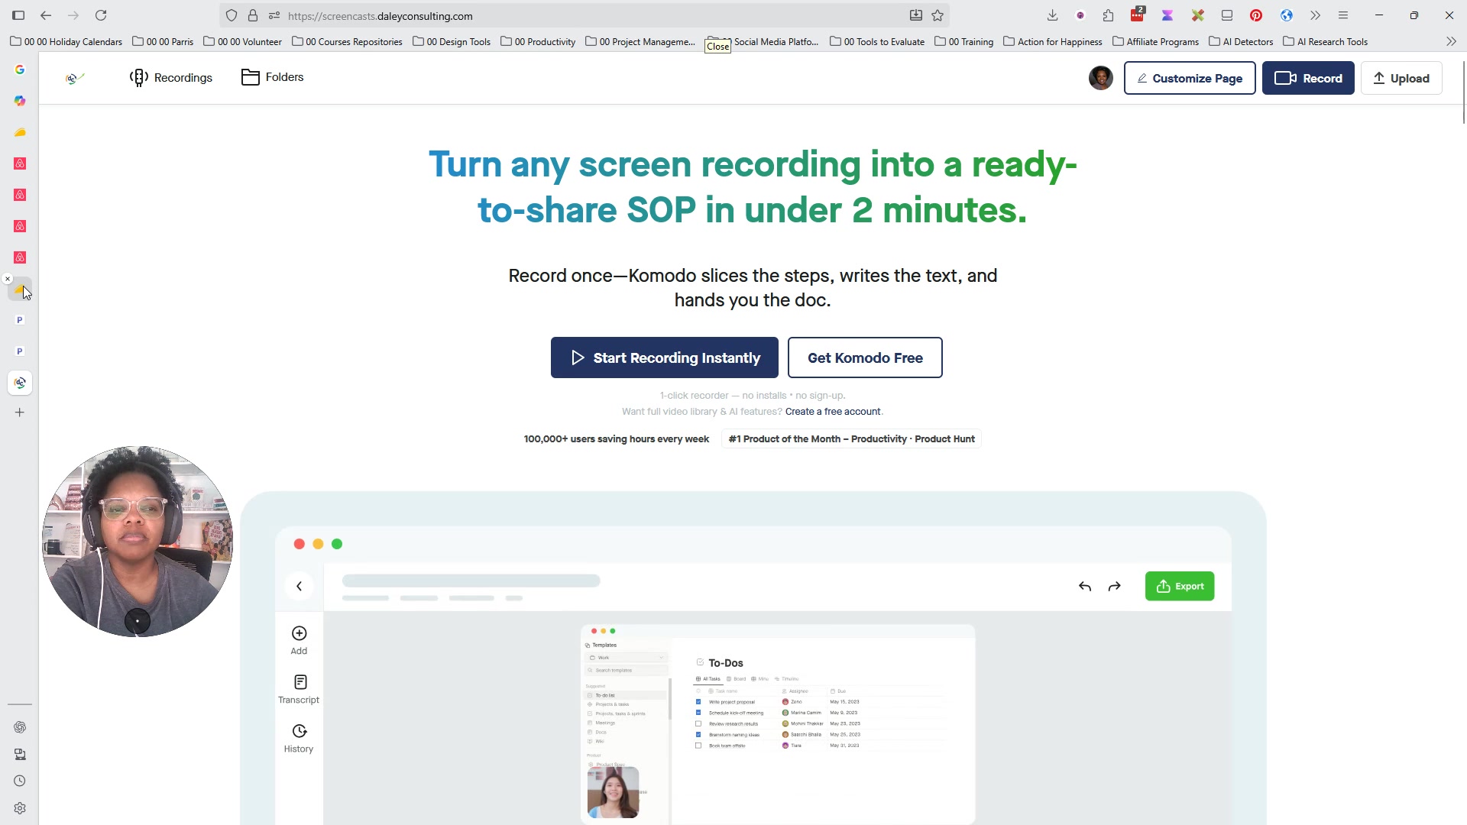Switch to the Google tab in the sidebar
Image resolution: width=1467 pixels, height=825 pixels.
(20, 70)
